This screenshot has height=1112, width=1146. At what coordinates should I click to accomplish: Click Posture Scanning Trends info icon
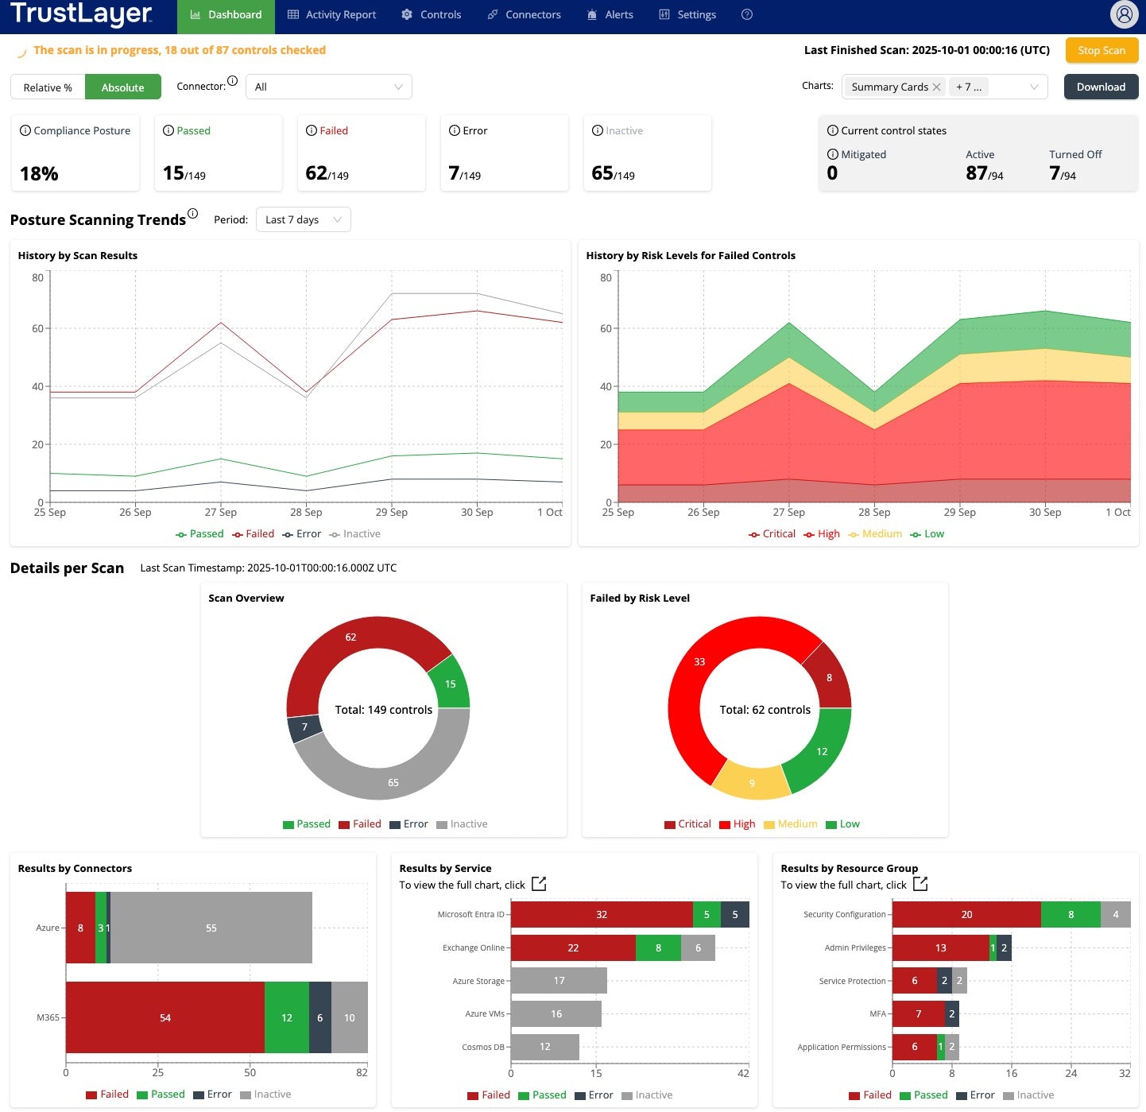tap(192, 214)
